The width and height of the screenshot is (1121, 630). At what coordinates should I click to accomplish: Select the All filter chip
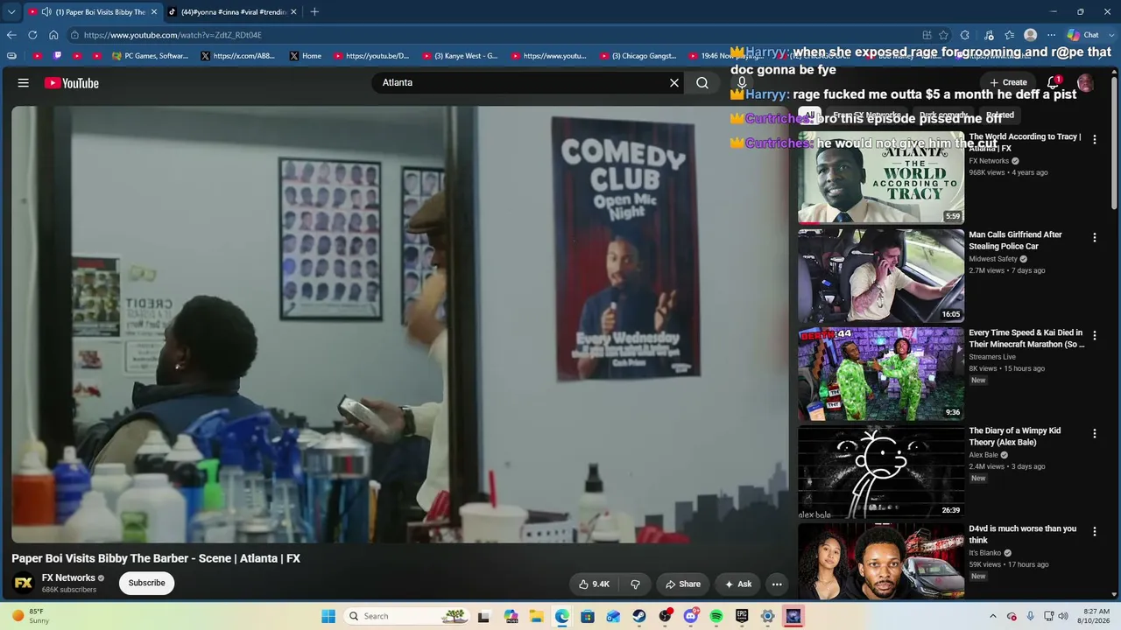pos(810,115)
